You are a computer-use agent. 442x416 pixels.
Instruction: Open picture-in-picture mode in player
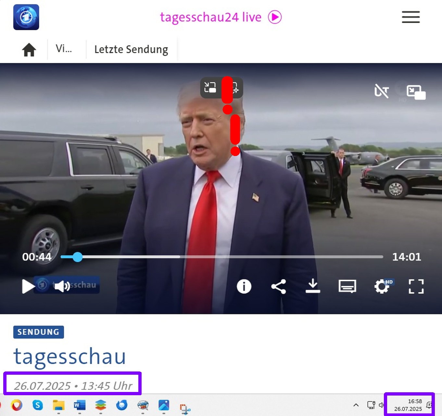coord(416,92)
